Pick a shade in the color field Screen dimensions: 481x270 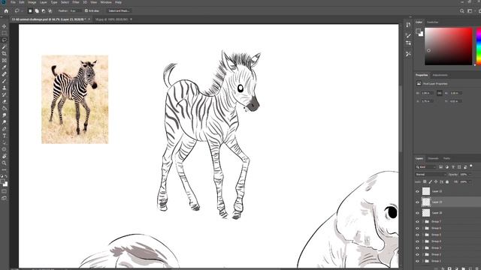(x=448, y=46)
